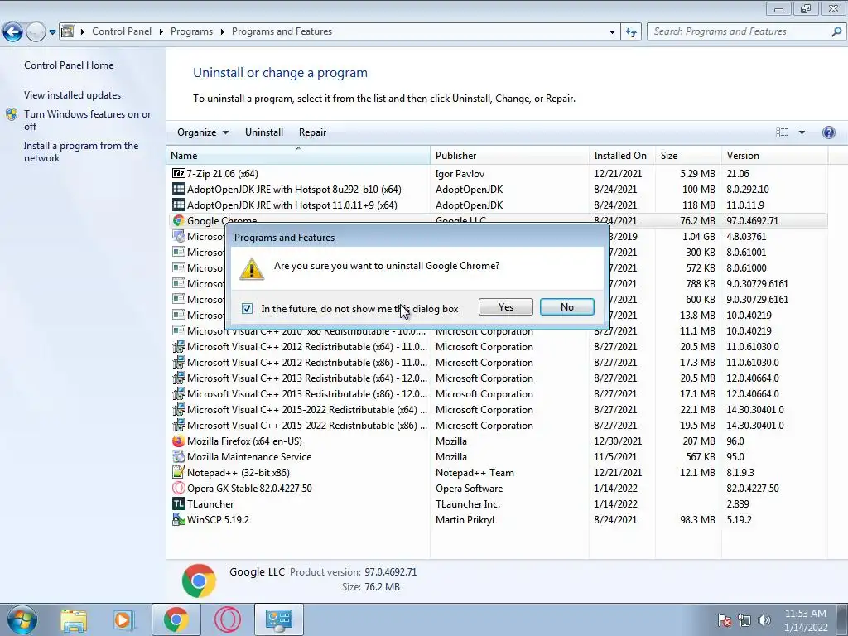The width and height of the screenshot is (848, 636).
Task: Expand the breadcrumb arrow after Control Panel
Action: [161, 32]
